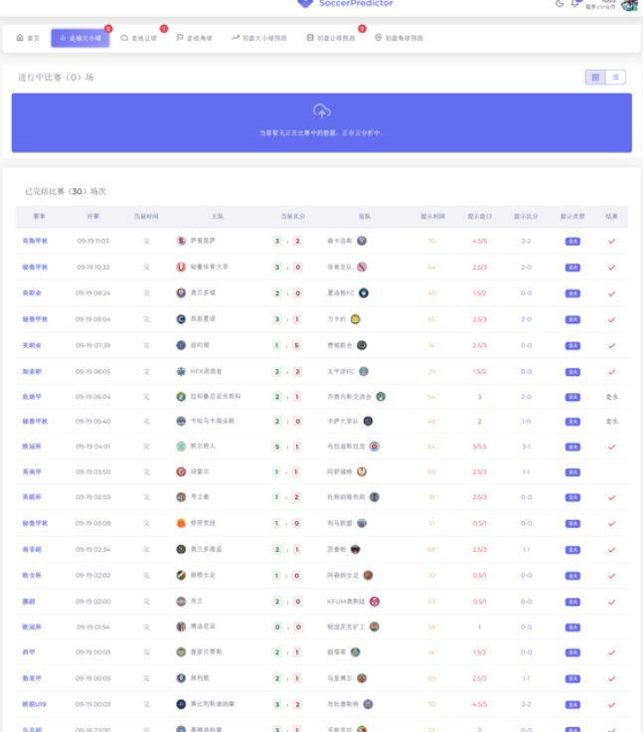Click away score 5 in 09-19 07:39 row
The image size is (643, 732).
coord(297,345)
